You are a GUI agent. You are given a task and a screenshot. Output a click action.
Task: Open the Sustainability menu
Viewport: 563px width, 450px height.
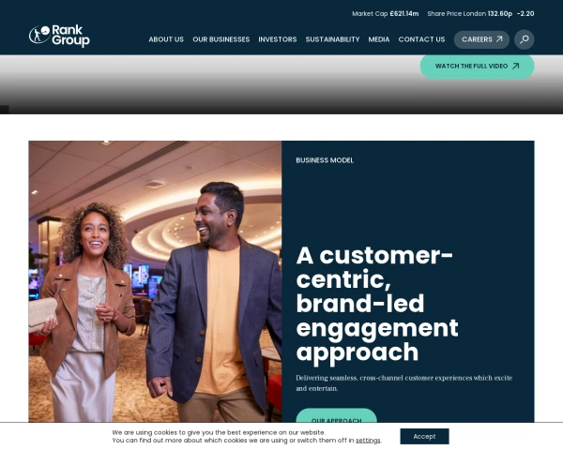[332, 39]
